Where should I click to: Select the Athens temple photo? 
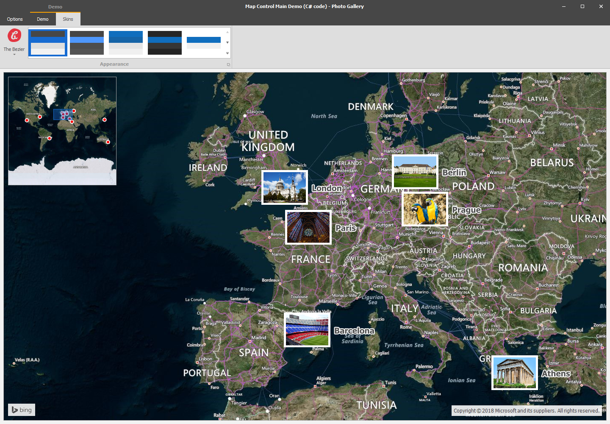[x=514, y=373]
